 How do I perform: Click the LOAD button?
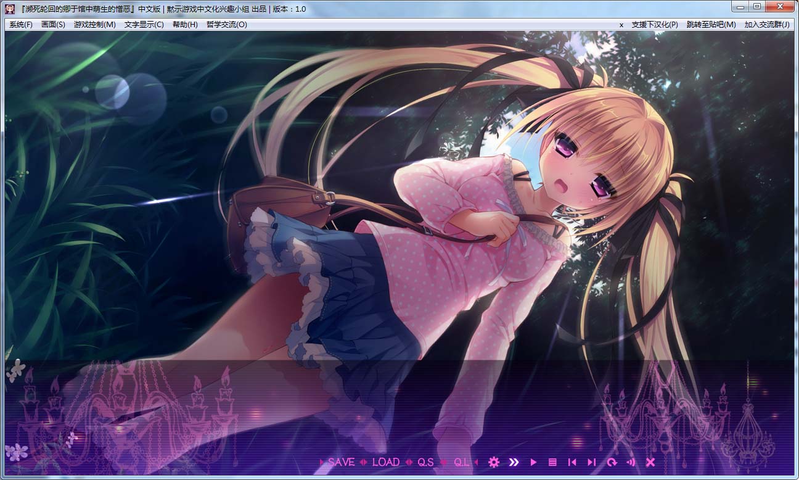(x=386, y=462)
